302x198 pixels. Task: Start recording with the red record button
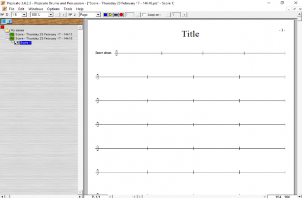click(x=121, y=15)
